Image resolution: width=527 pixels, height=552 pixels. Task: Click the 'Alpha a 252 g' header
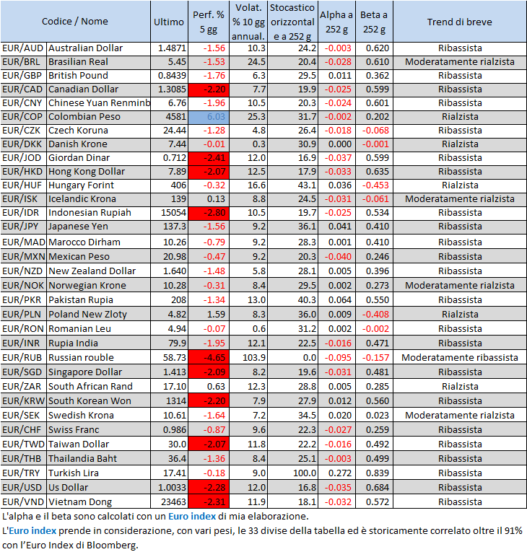[336, 21]
